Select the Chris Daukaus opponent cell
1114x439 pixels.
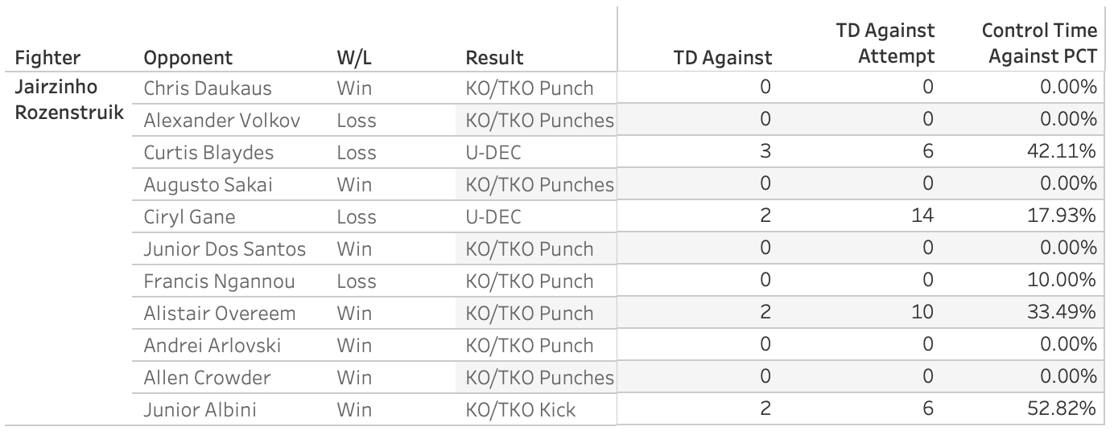208,88
